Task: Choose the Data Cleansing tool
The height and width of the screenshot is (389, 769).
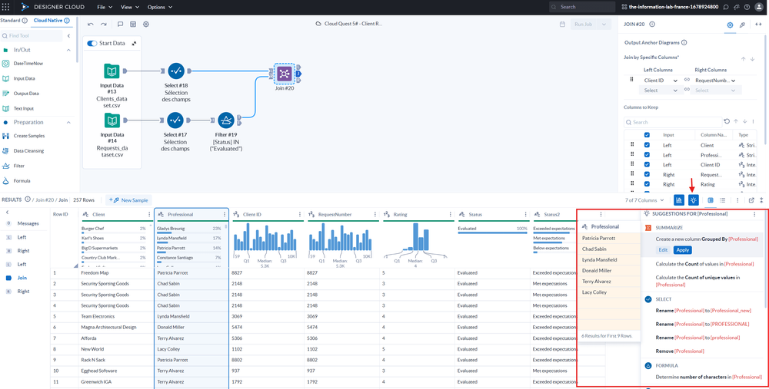Action: coord(30,150)
